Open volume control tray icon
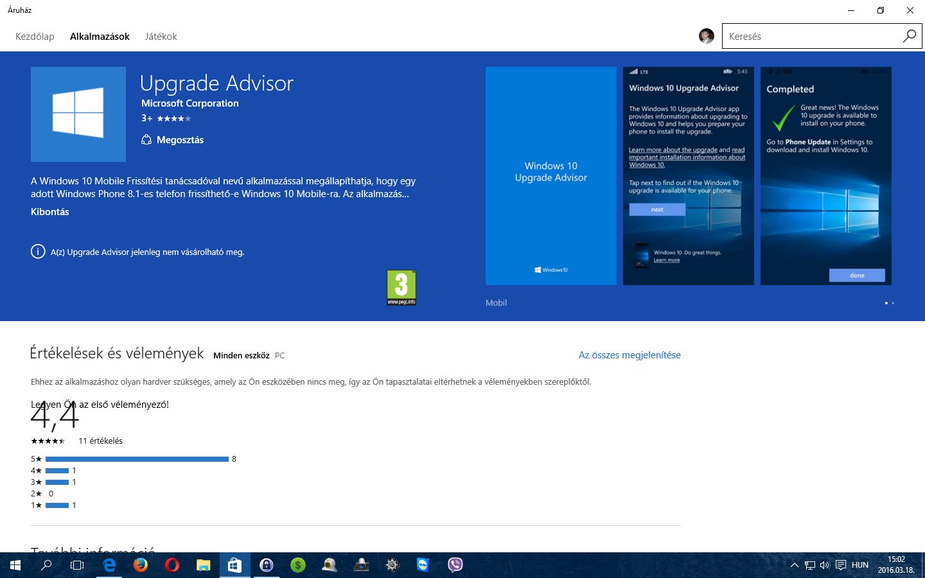Image resolution: width=925 pixels, height=578 pixels. click(825, 565)
